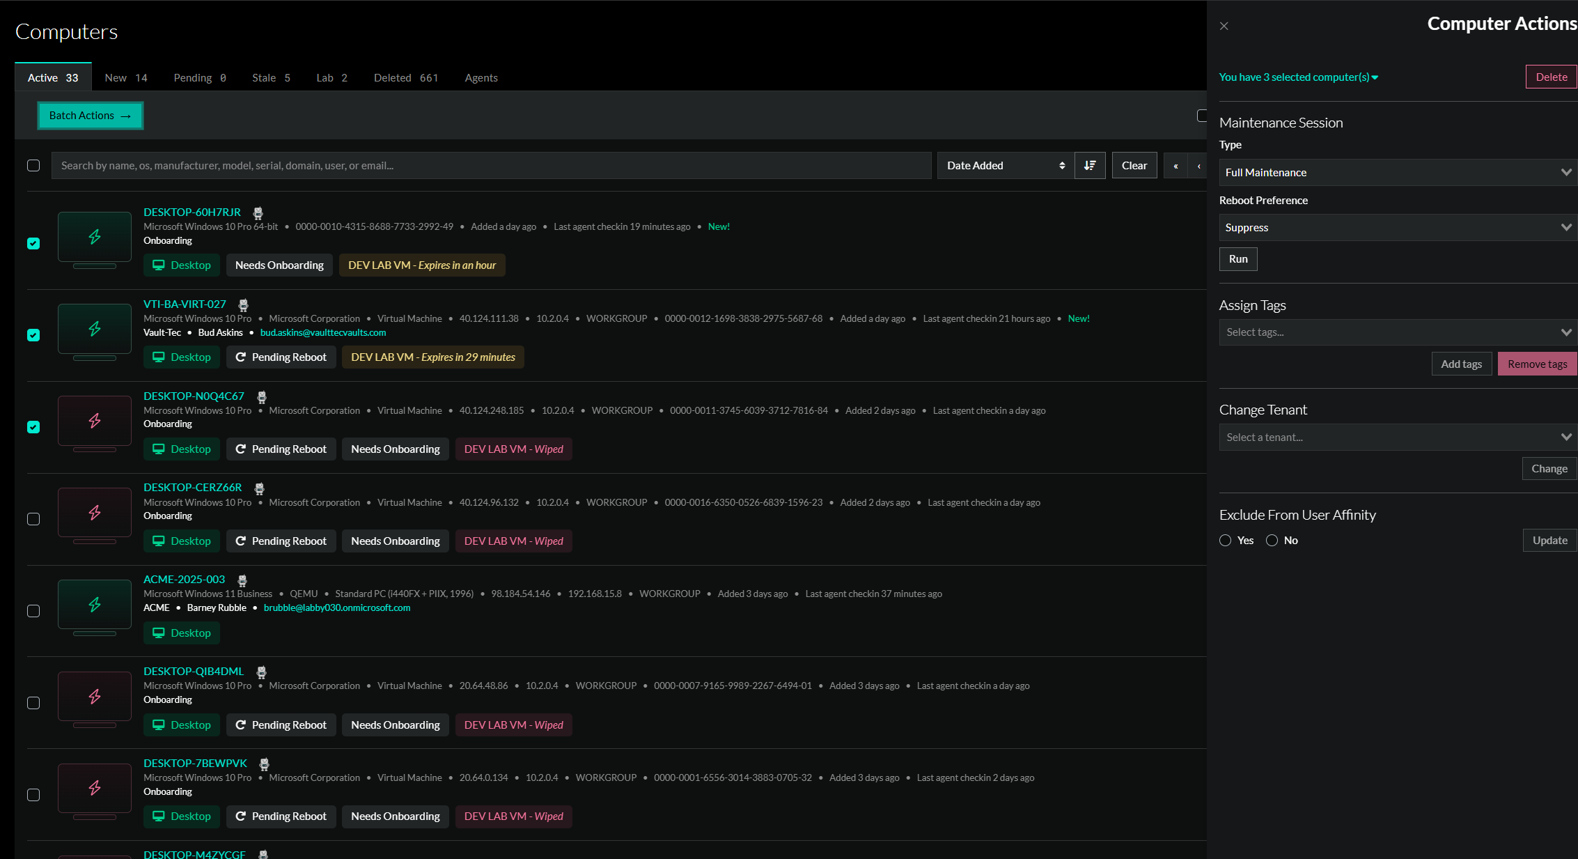This screenshot has height=859, width=1578.
Task: Uncheck DESKTOP-N0Q4C67 checkbox
Action: coord(33,427)
